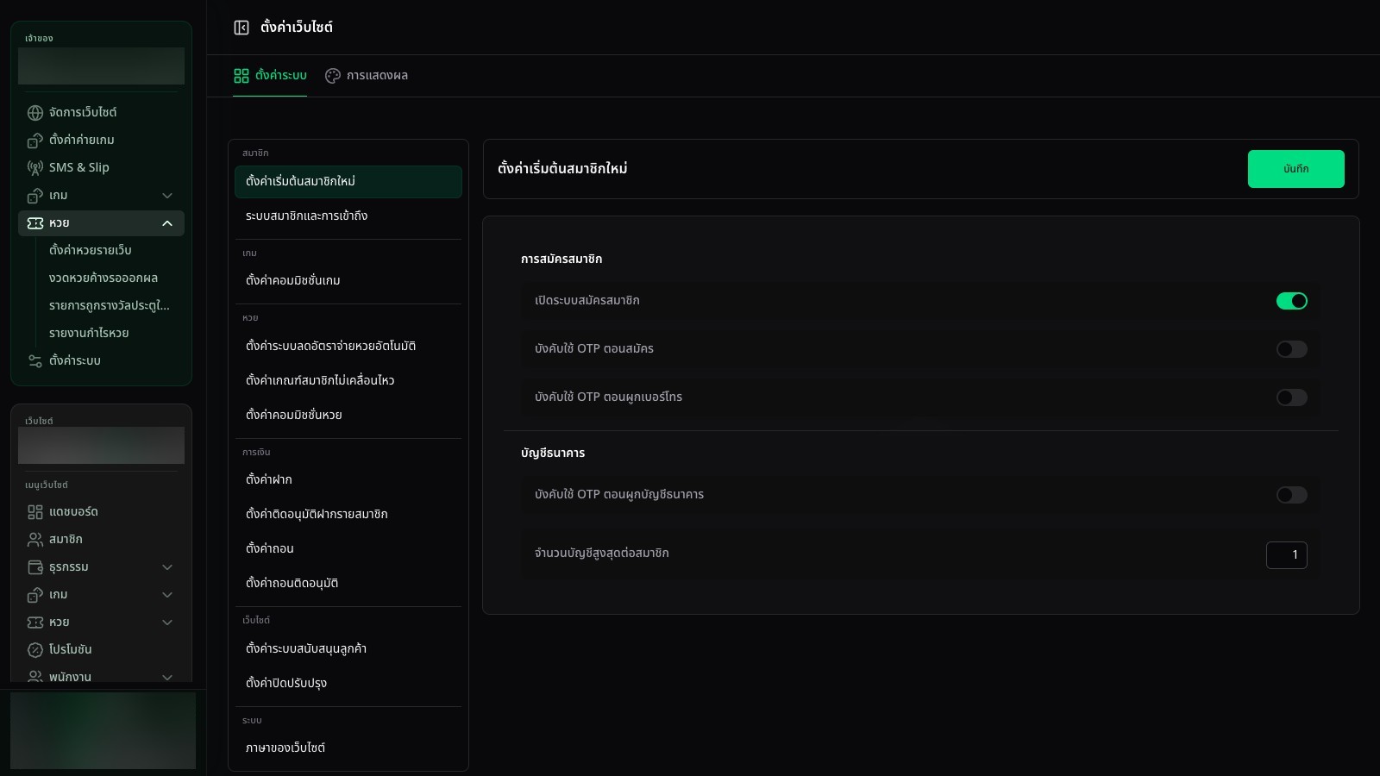Open ตั้งค่าระบบสนับสนุนลูกค้า settings
The height and width of the screenshot is (776, 1380).
click(348, 649)
